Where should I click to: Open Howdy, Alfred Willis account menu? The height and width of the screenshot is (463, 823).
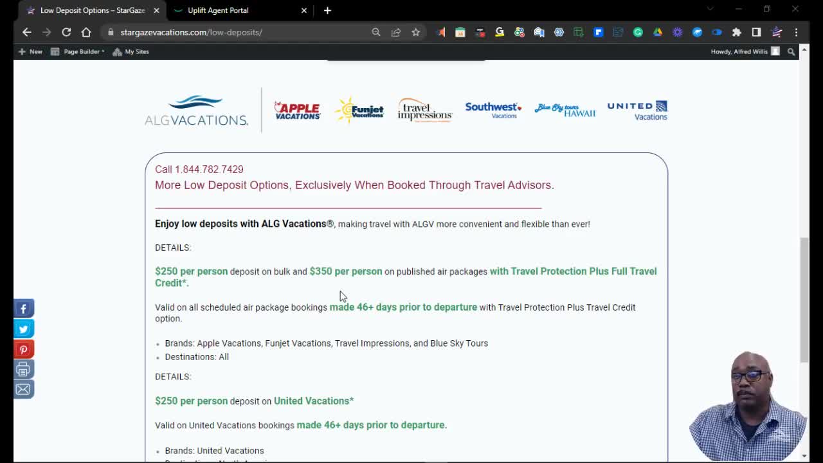[745, 51]
